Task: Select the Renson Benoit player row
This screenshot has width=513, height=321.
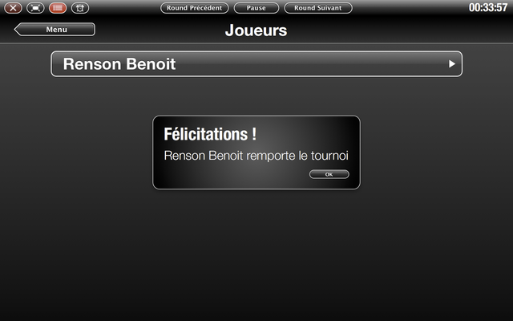Action: (256, 64)
